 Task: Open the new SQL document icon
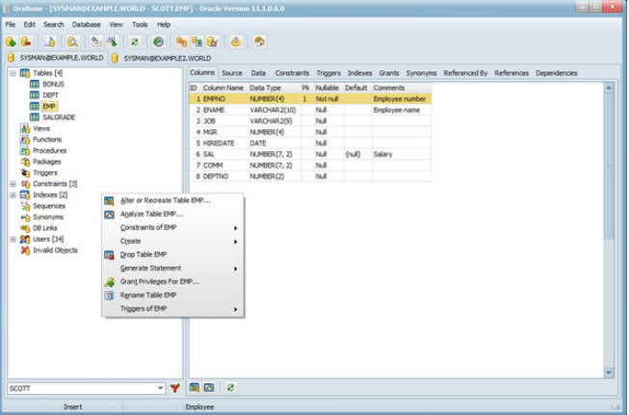pos(49,41)
